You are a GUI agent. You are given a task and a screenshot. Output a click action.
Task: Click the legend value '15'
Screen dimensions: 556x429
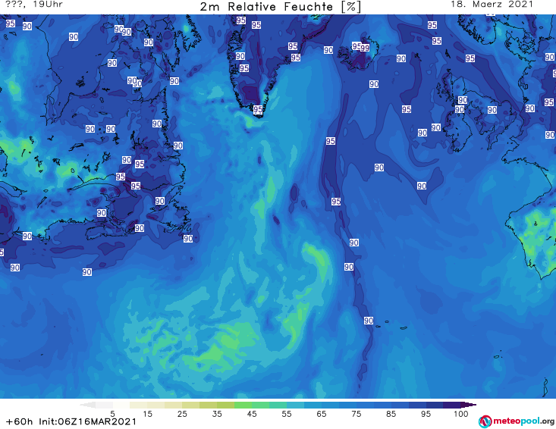[x=147, y=414]
